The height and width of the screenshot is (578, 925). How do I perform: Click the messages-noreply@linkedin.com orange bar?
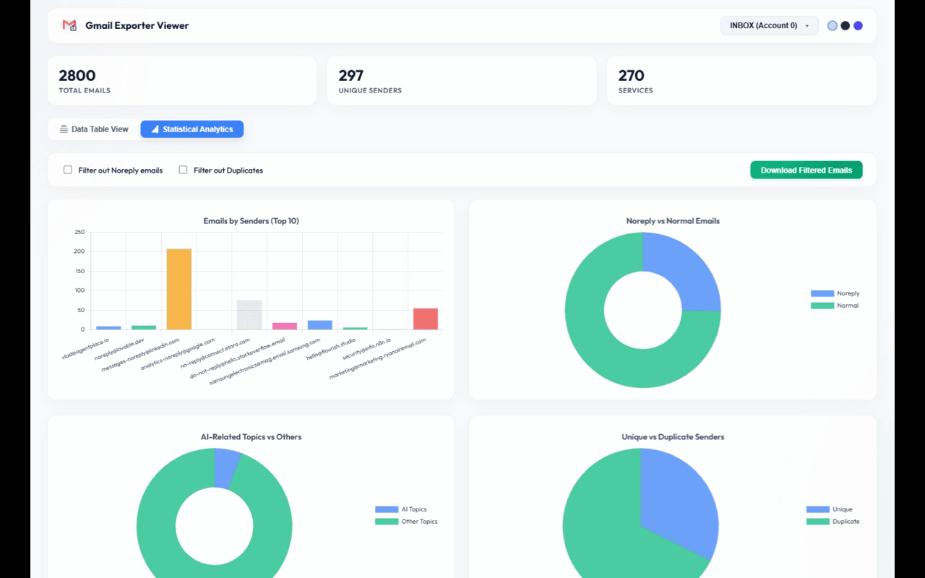click(x=179, y=289)
